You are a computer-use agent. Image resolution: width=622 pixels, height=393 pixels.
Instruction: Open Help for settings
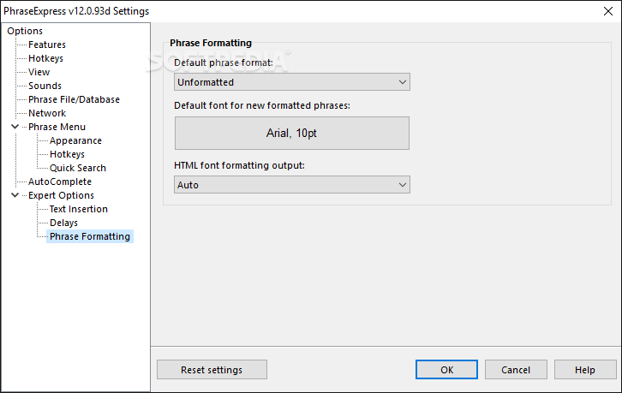click(x=585, y=370)
